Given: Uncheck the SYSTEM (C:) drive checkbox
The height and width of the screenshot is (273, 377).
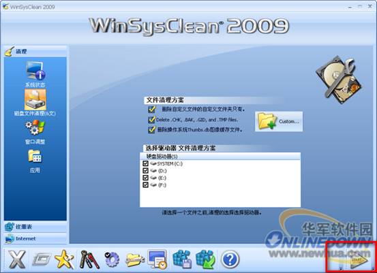Looking at the screenshot, I should [x=145, y=163].
